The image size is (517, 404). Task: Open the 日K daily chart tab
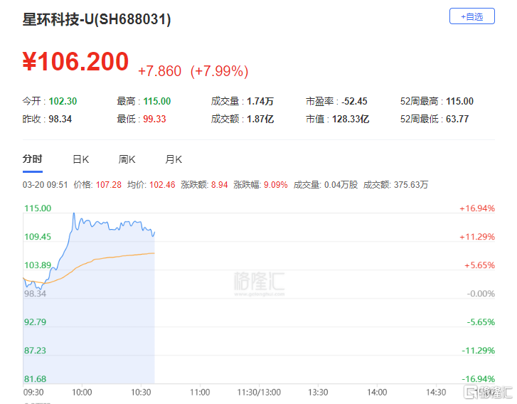[x=81, y=159]
